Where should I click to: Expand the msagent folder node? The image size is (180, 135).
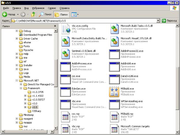click(17, 119)
